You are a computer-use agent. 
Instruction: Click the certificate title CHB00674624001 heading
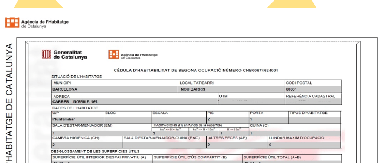(x=196, y=70)
